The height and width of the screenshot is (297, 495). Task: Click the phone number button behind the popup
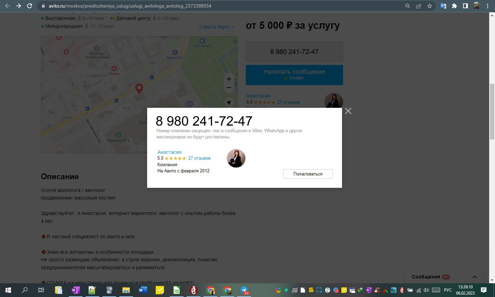pos(294,52)
